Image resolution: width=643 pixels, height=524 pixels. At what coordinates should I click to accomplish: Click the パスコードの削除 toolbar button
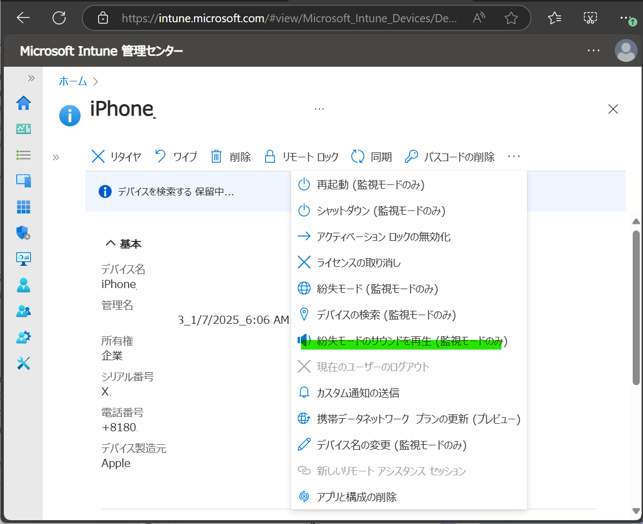click(x=449, y=157)
